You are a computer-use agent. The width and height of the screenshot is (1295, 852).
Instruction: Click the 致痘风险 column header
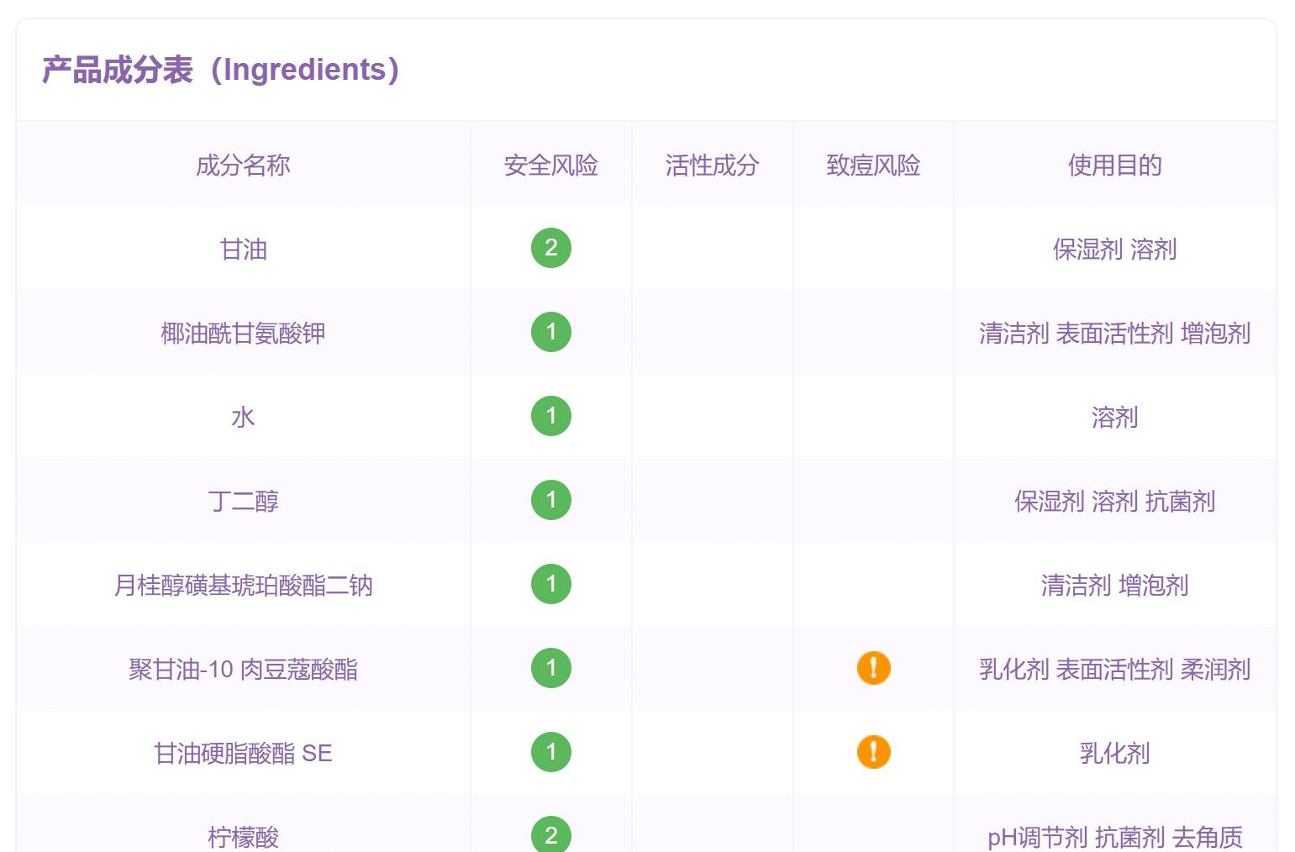click(872, 166)
